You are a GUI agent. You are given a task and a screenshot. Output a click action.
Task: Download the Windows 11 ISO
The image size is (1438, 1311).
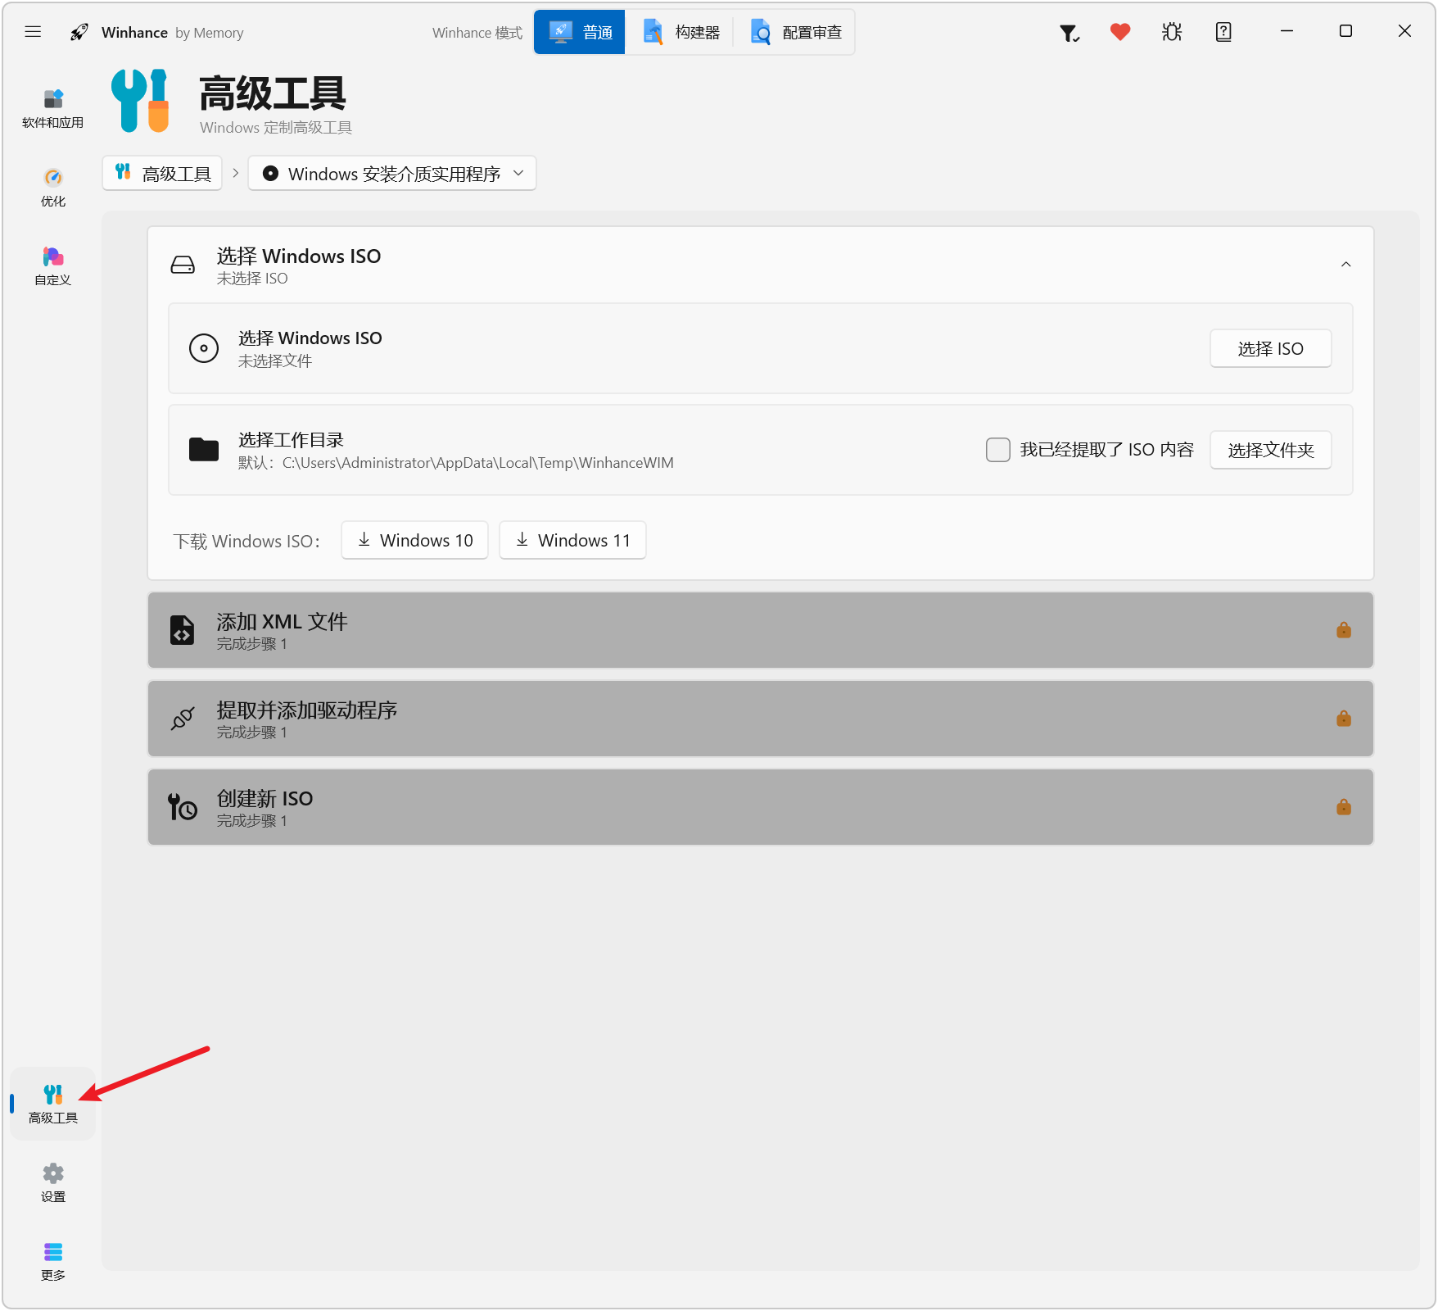pos(572,541)
